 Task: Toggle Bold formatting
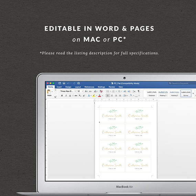pos(62,96)
